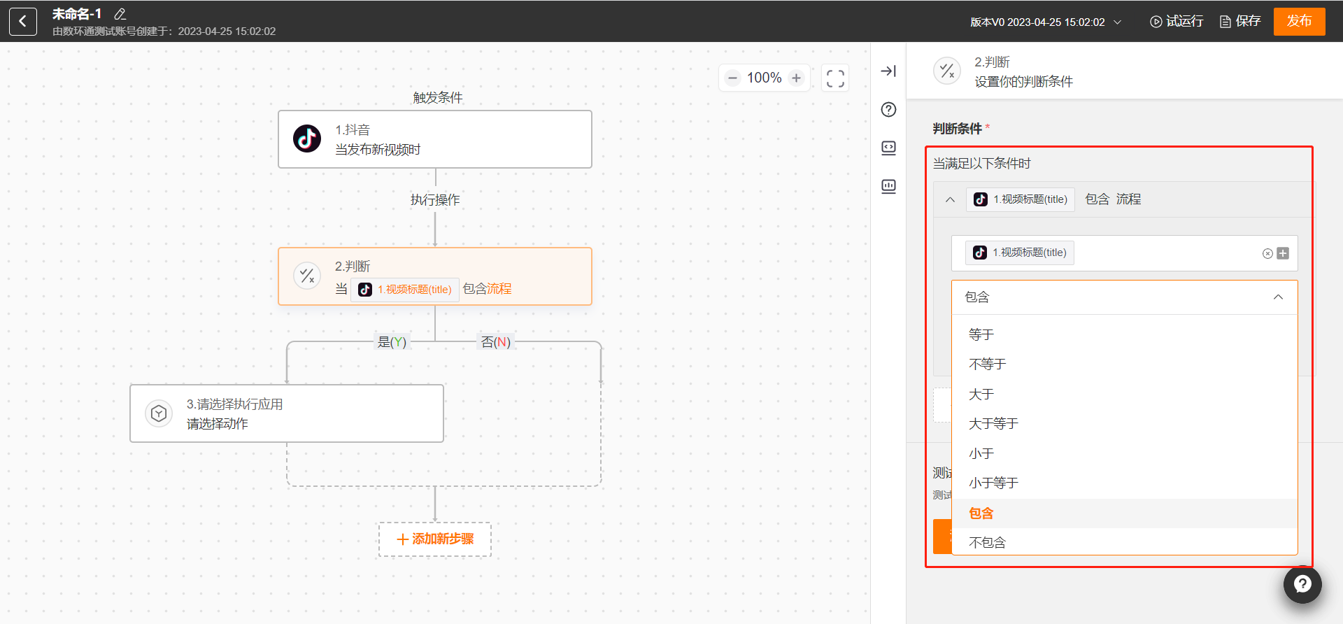Click the back arrow button
This screenshot has width=1343, height=624.
pyautogui.click(x=22, y=22)
